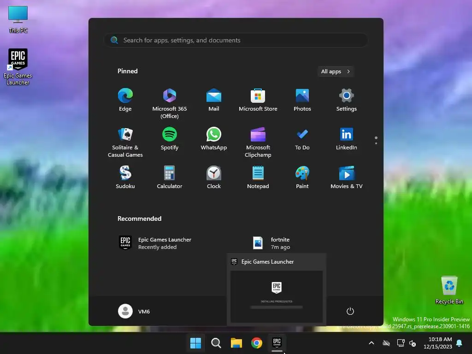
Task: Open LinkedIn
Action: point(347,139)
